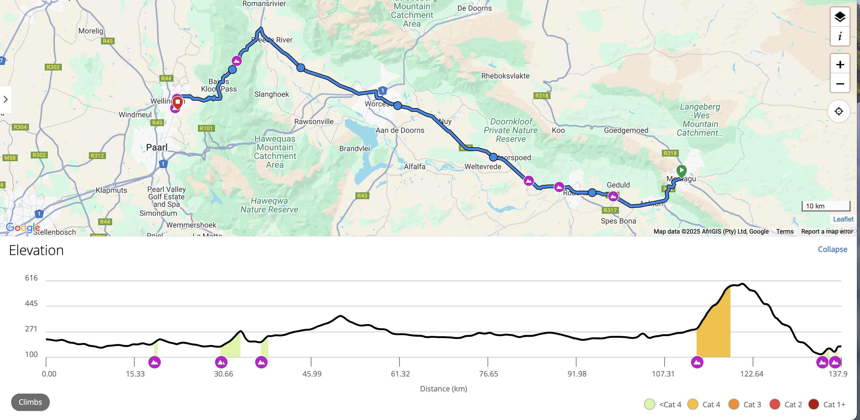The image size is (860, 420).
Task: Click the Cat 3 legend swatch
Action: [x=734, y=404]
